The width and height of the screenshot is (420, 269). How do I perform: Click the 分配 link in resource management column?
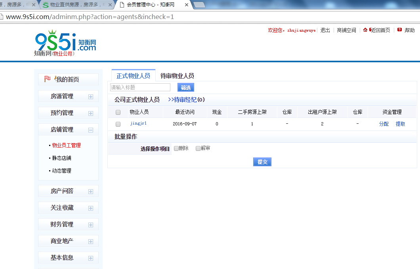[384, 123]
